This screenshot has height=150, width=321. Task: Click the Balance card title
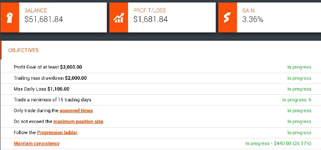click(36, 10)
